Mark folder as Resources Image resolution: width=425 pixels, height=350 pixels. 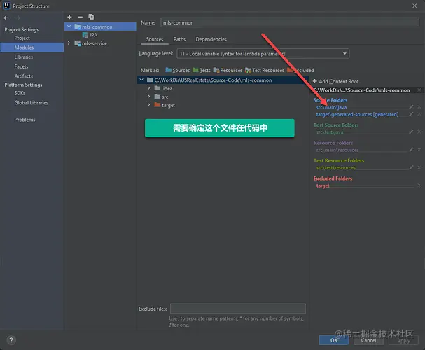[228, 70]
